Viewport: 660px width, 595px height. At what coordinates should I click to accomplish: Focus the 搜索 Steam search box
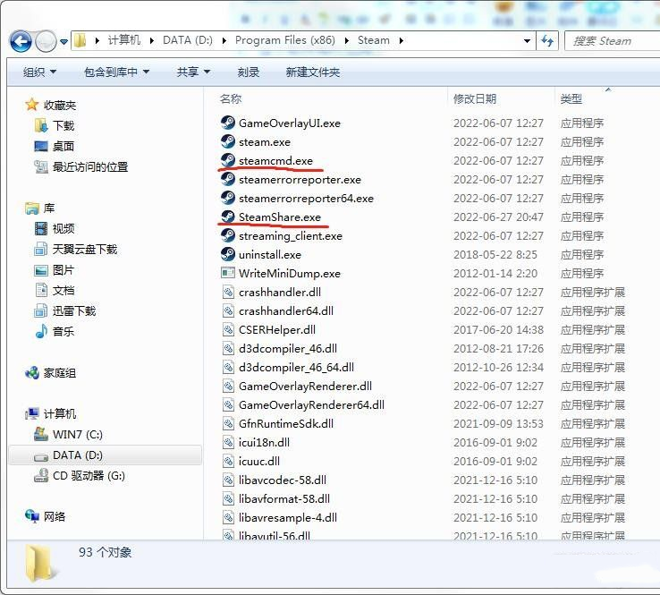[612, 41]
